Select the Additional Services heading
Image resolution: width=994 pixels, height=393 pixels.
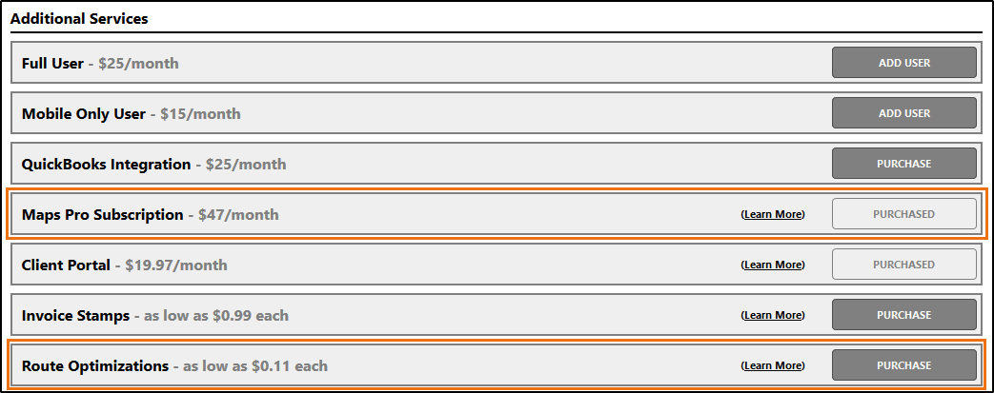tap(79, 19)
